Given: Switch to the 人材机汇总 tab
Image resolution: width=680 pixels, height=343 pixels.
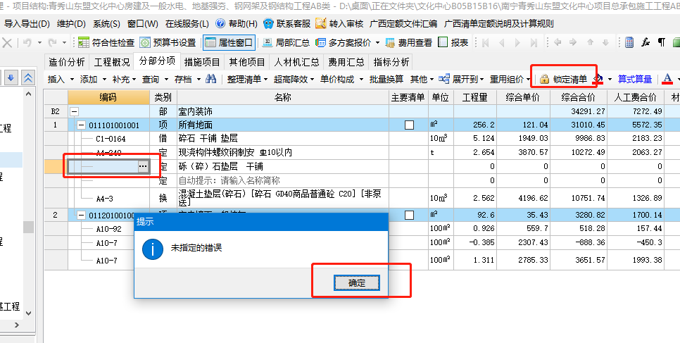Looking at the screenshot, I should click(x=297, y=62).
